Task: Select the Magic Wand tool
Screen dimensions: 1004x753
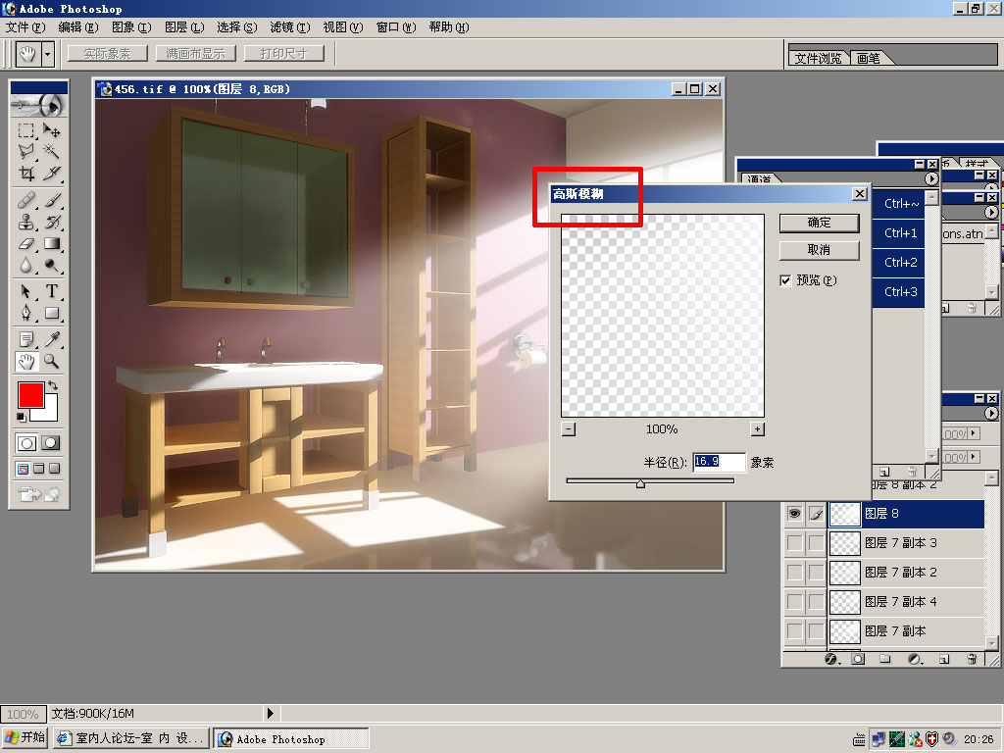Action: 52,152
